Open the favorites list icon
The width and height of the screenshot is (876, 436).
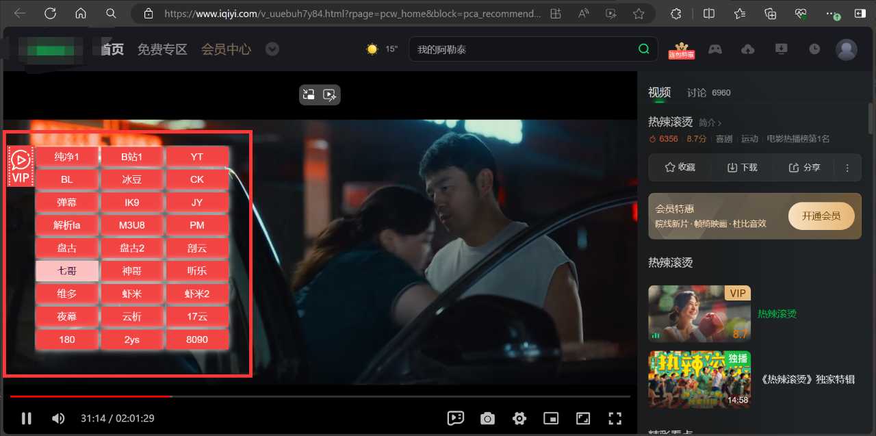tap(740, 13)
